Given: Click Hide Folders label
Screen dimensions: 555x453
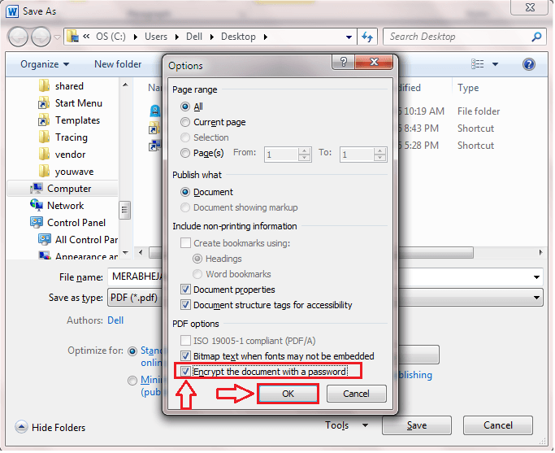Looking at the screenshot, I should (x=59, y=428).
